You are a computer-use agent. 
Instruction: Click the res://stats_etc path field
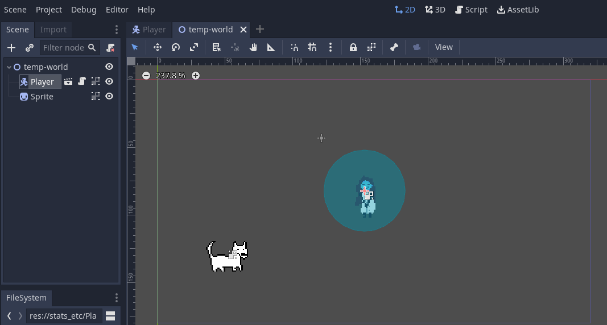coord(64,316)
